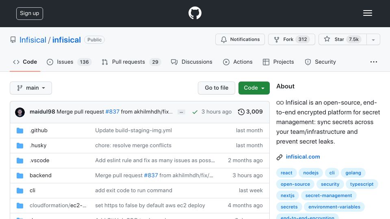390x219 pixels.
Task: Open the Infisical organization link
Action: tap(33, 40)
